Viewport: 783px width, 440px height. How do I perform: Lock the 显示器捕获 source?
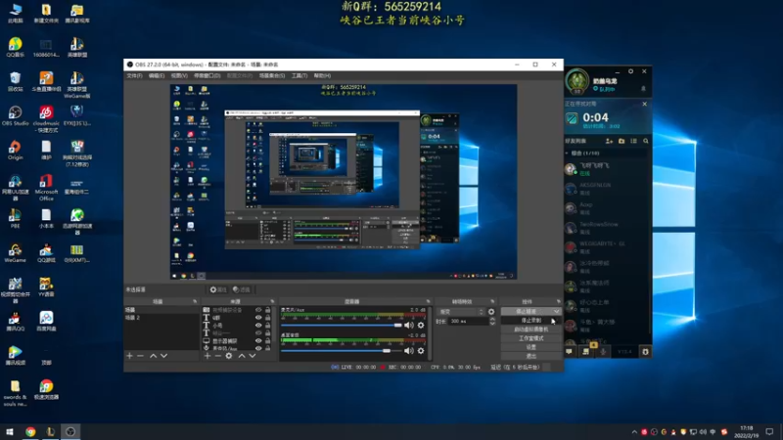pos(268,340)
